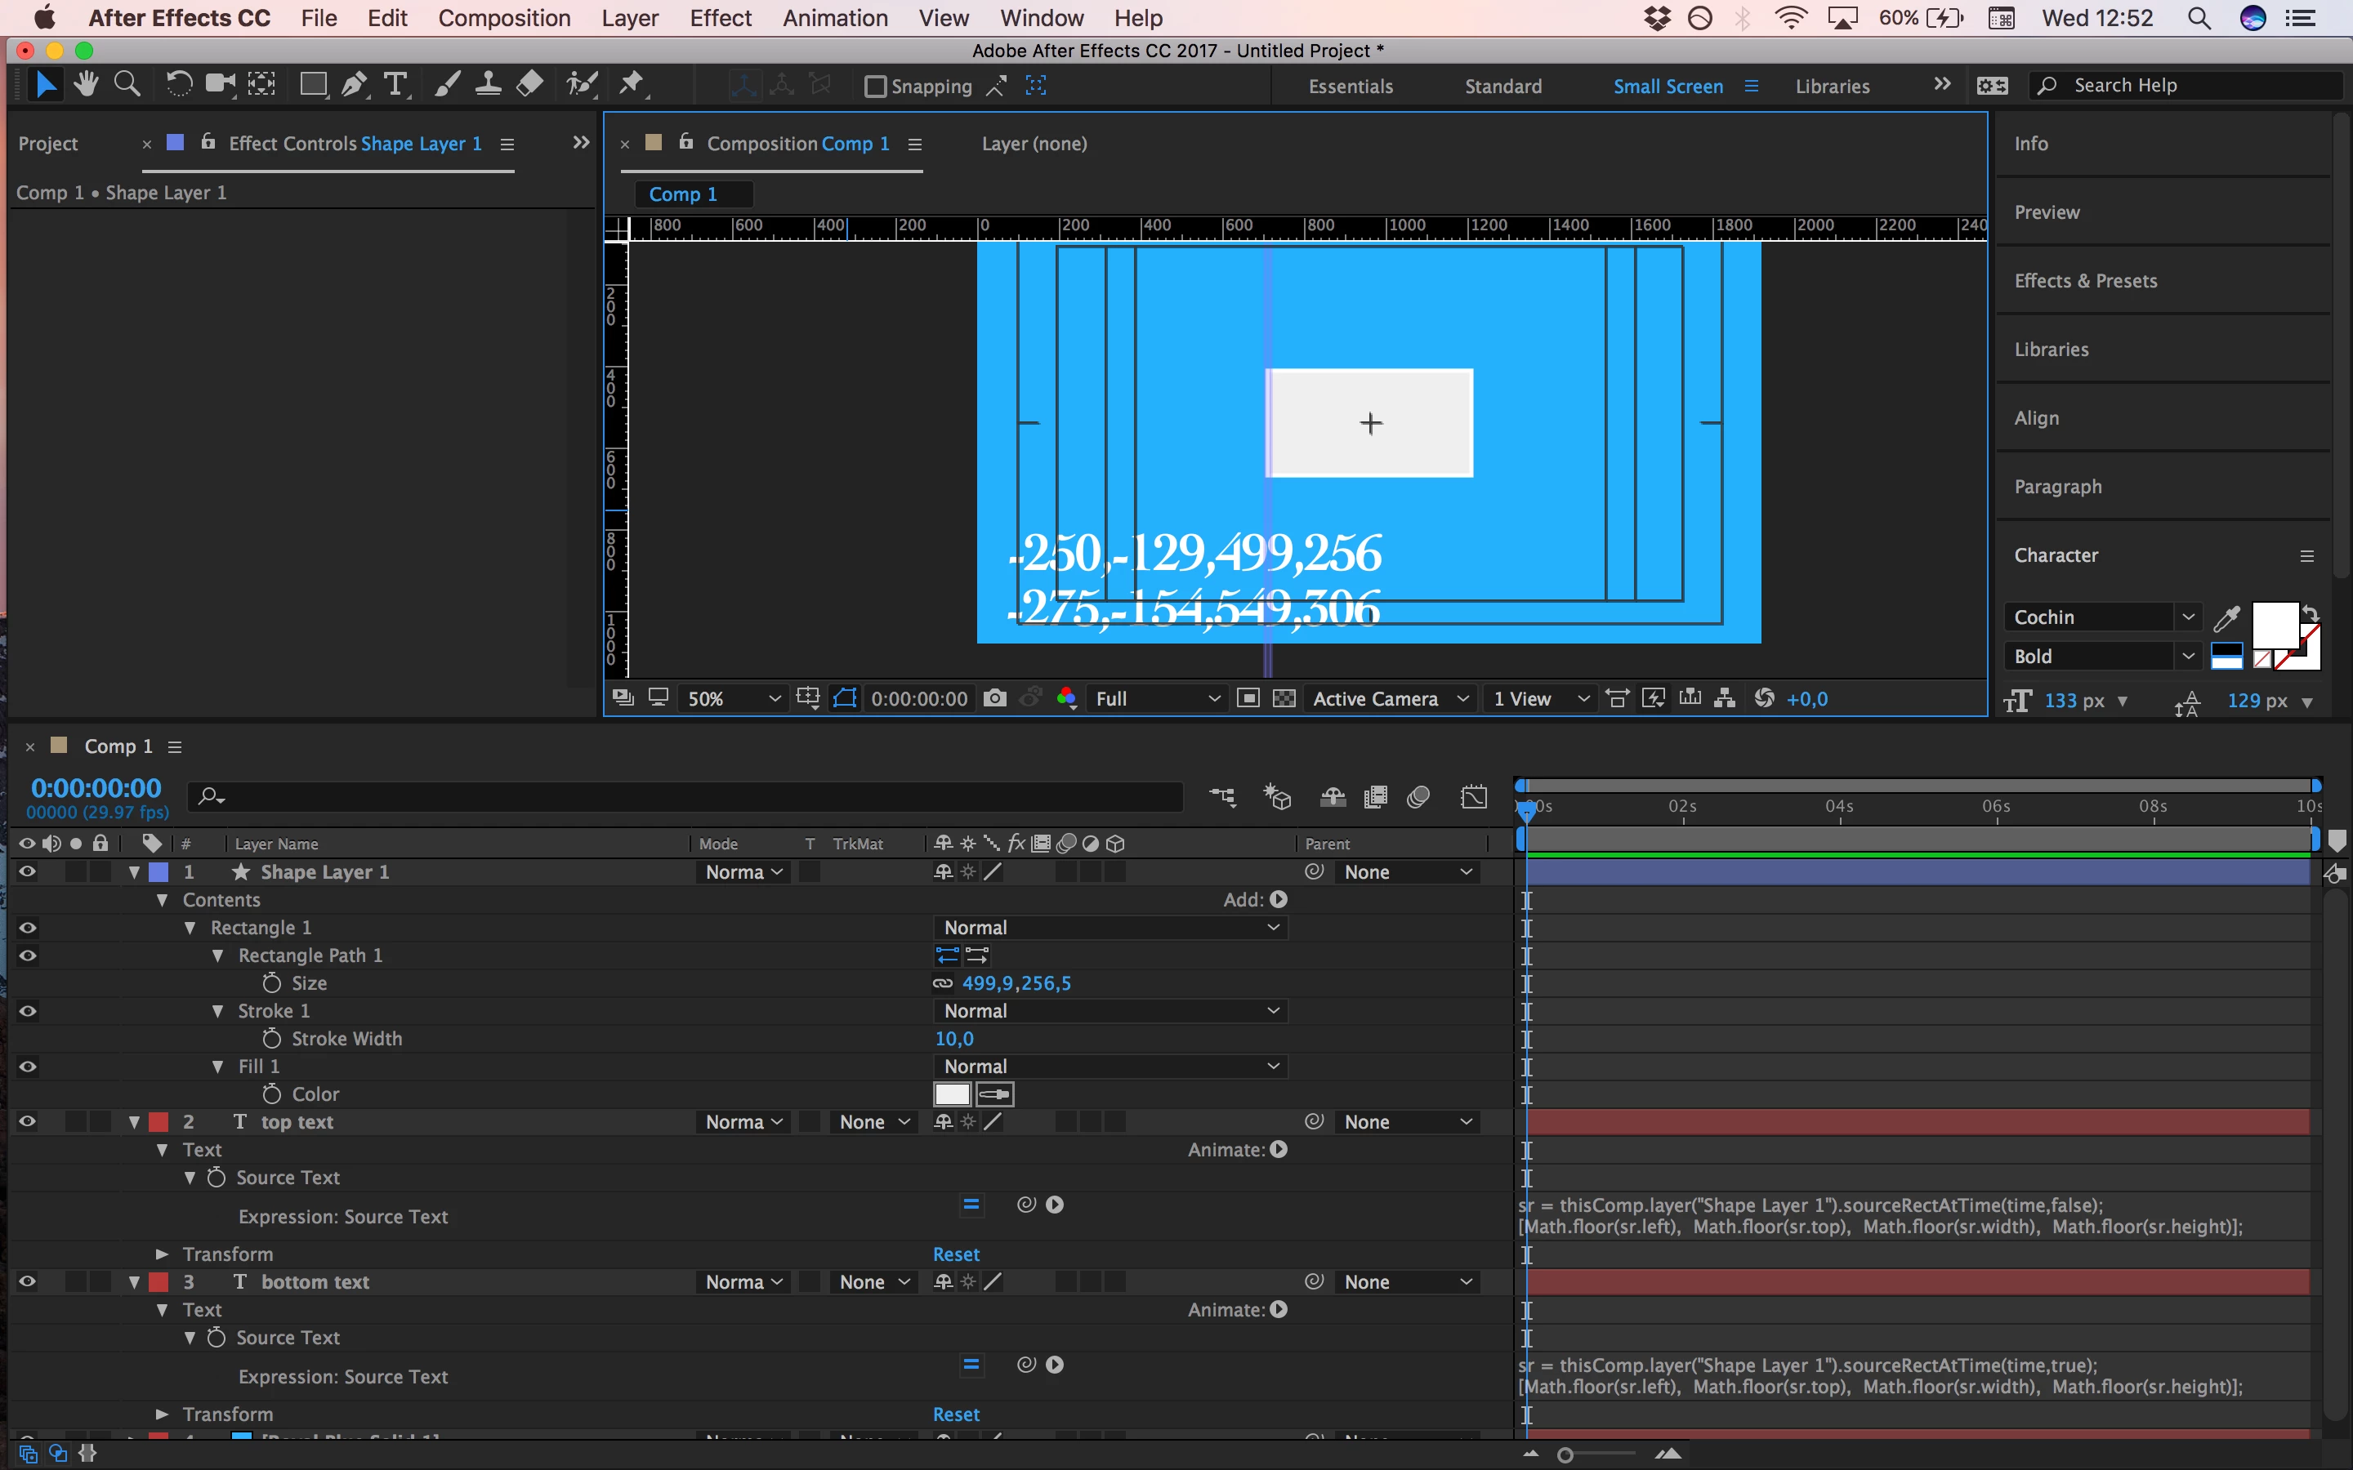The width and height of the screenshot is (2353, 1470).
Task: Take a snapshot with camera icon
Action: [x=994, y=698]
